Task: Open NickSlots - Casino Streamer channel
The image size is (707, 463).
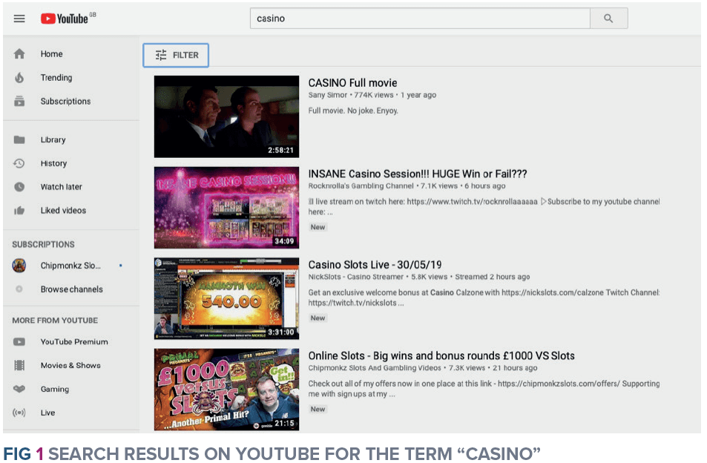Action: coord(356,277)
